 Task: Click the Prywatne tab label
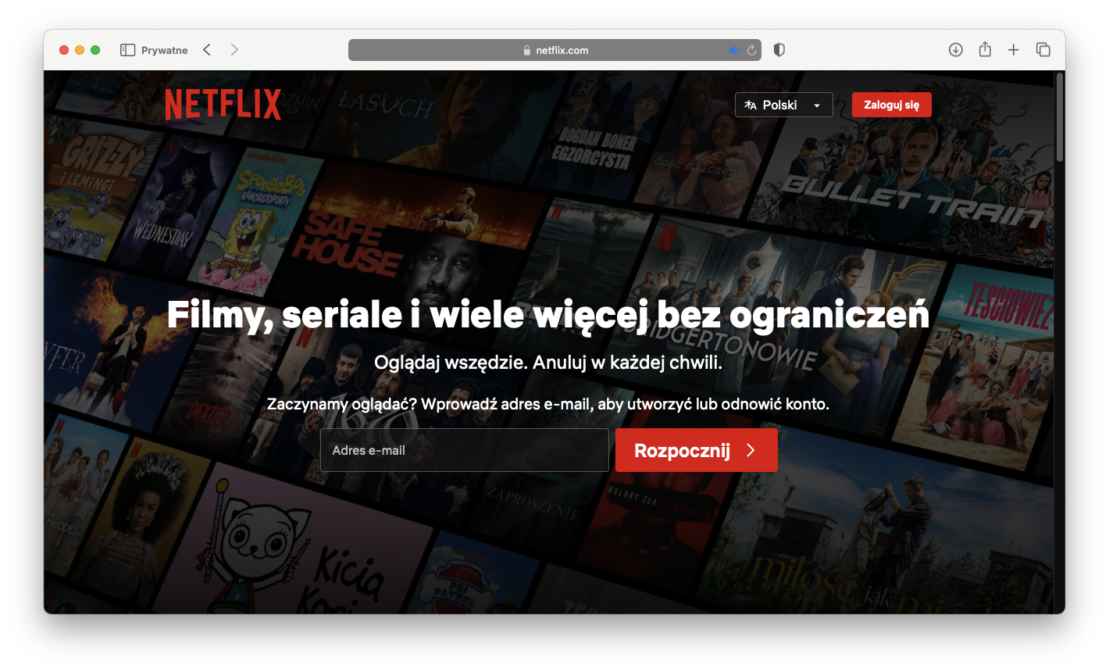164,49
